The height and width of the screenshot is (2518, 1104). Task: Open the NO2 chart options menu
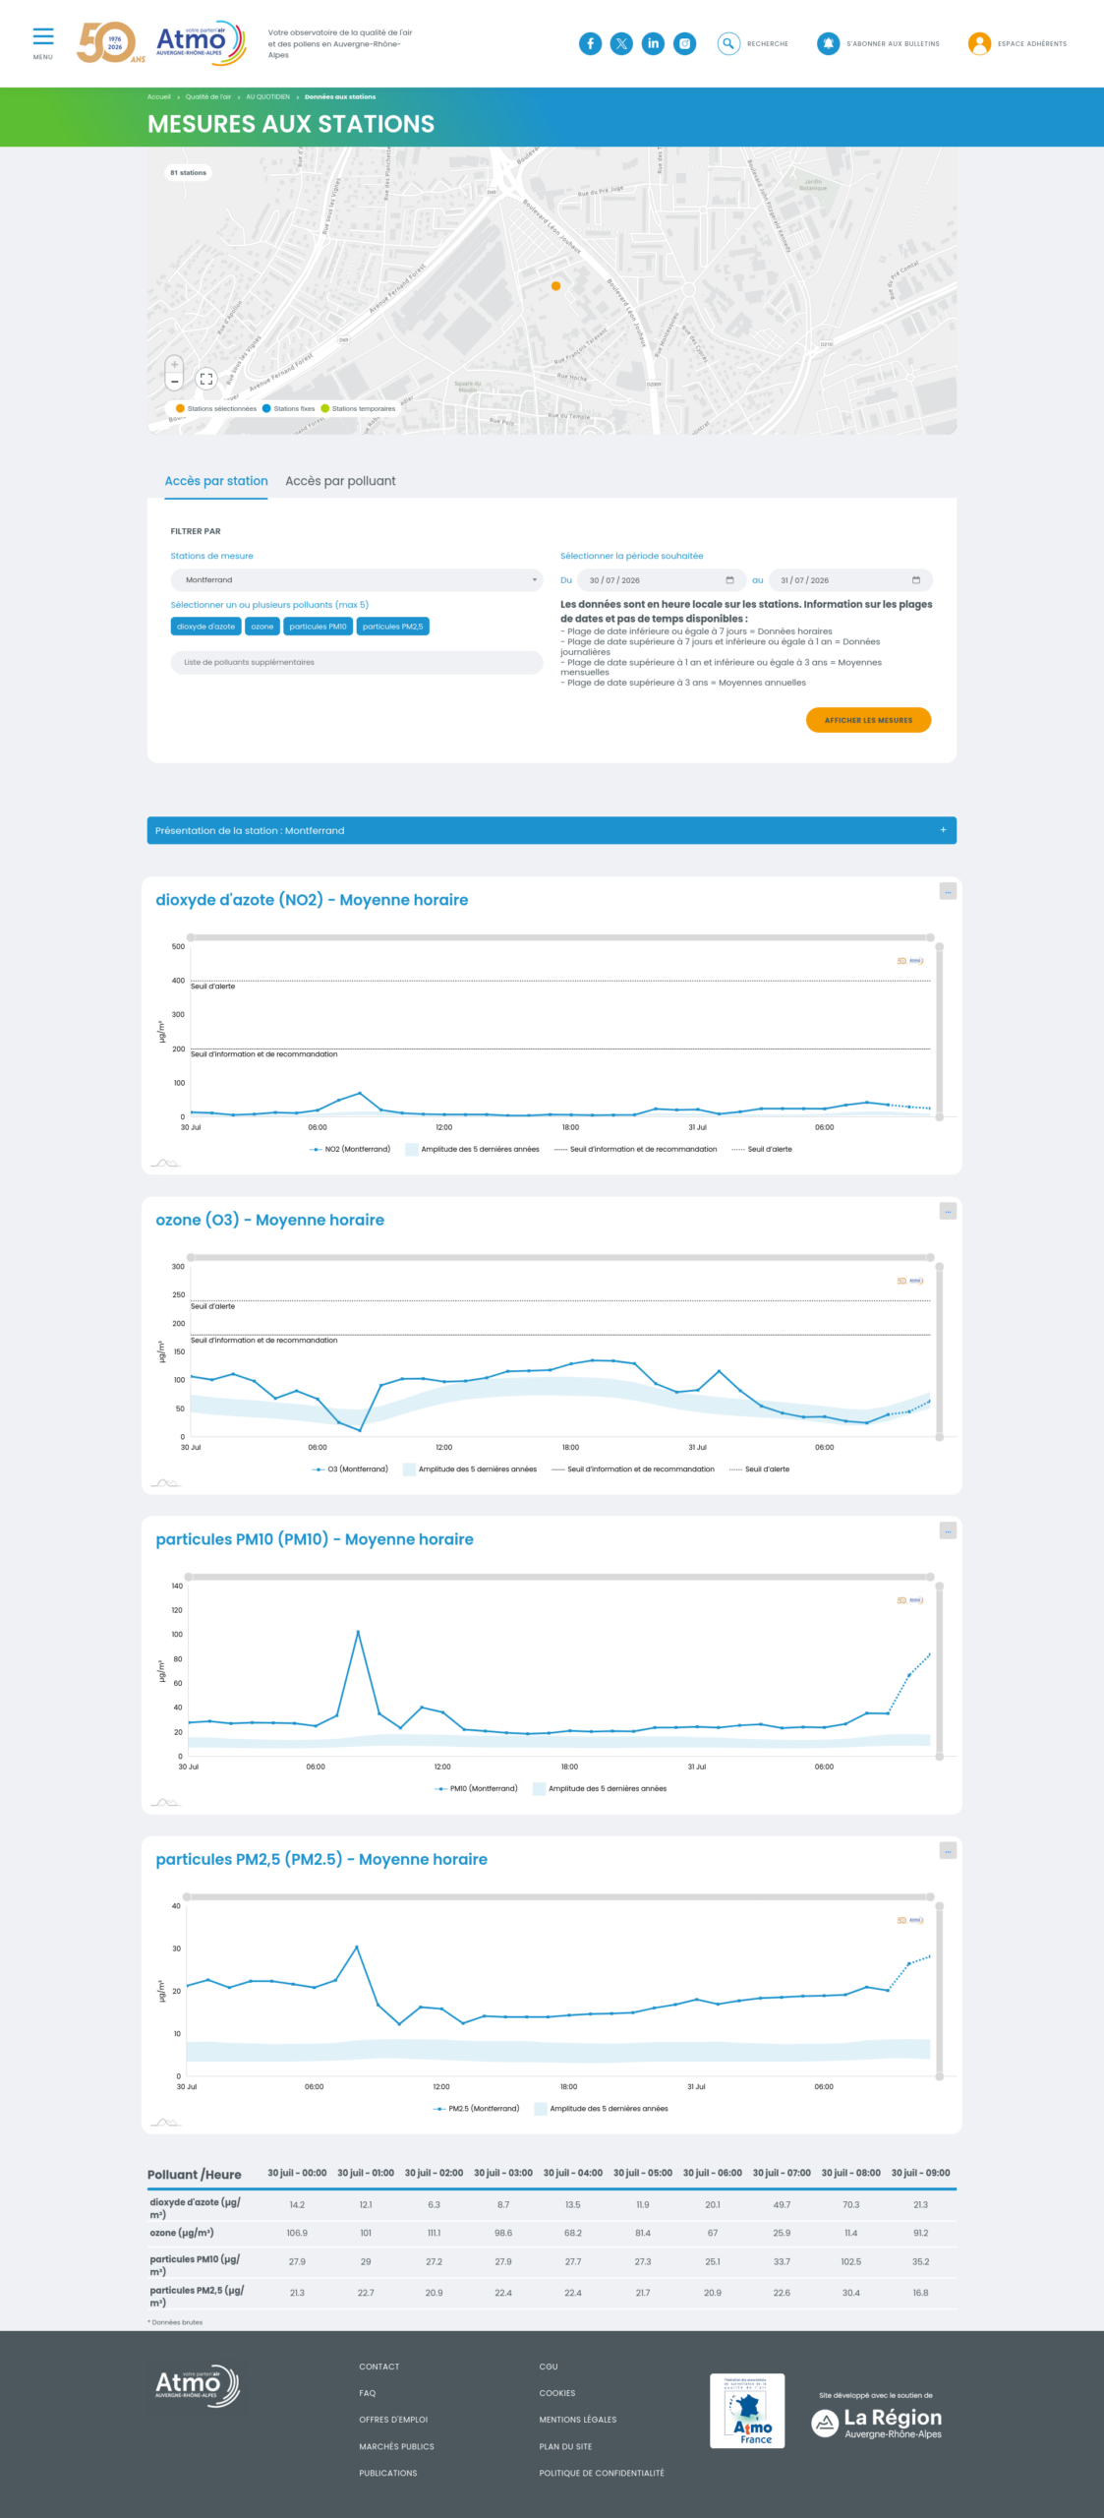pyautogui.click(x=948, y=891)
